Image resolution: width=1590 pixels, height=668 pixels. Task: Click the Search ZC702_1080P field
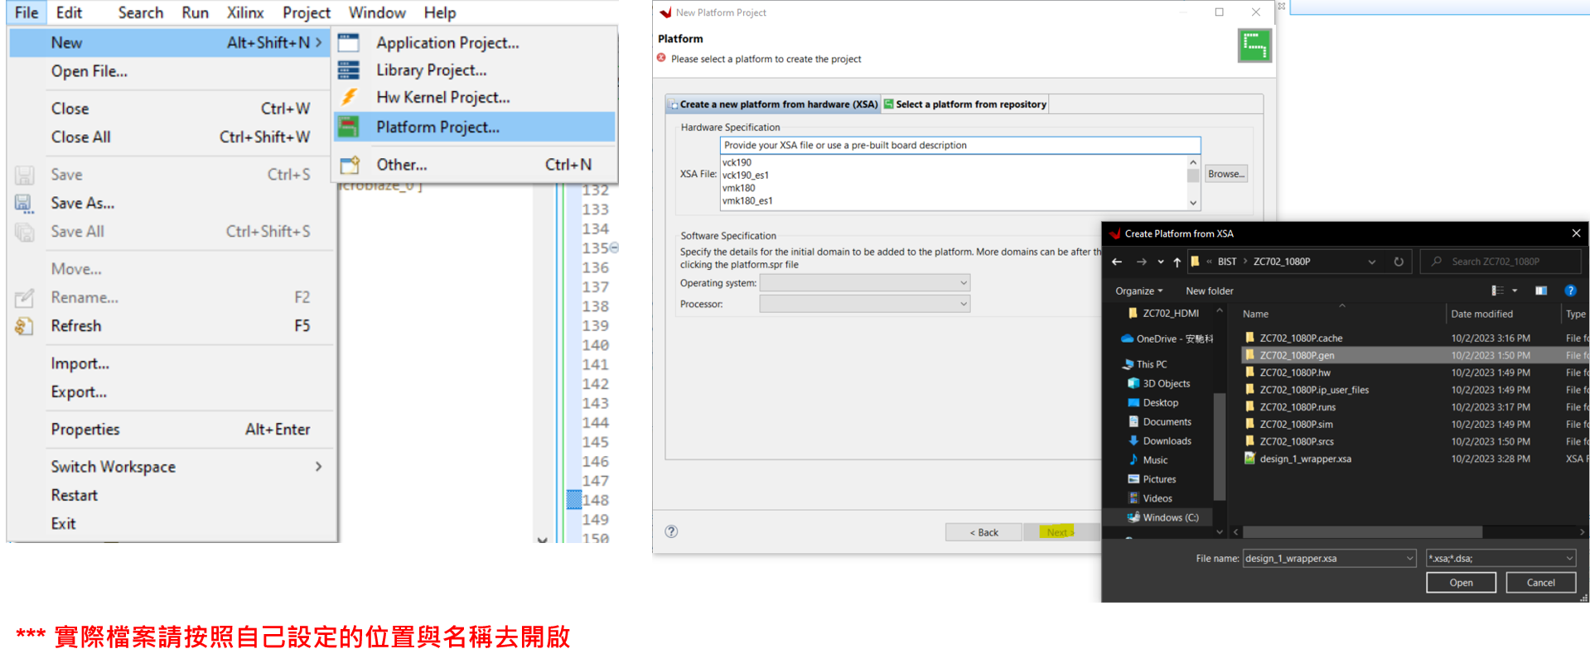click(1501, 262)
